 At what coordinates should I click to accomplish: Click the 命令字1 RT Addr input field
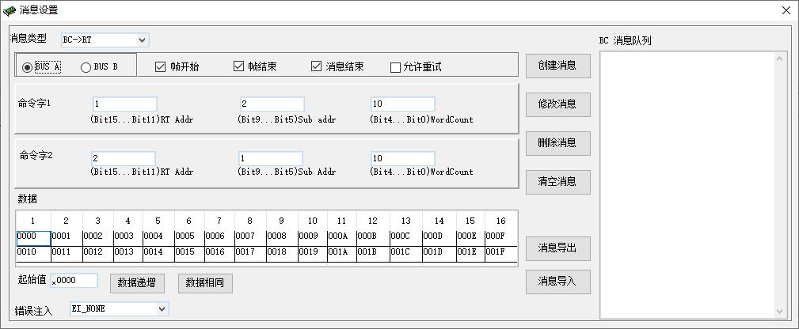click(x=124, y=104)
